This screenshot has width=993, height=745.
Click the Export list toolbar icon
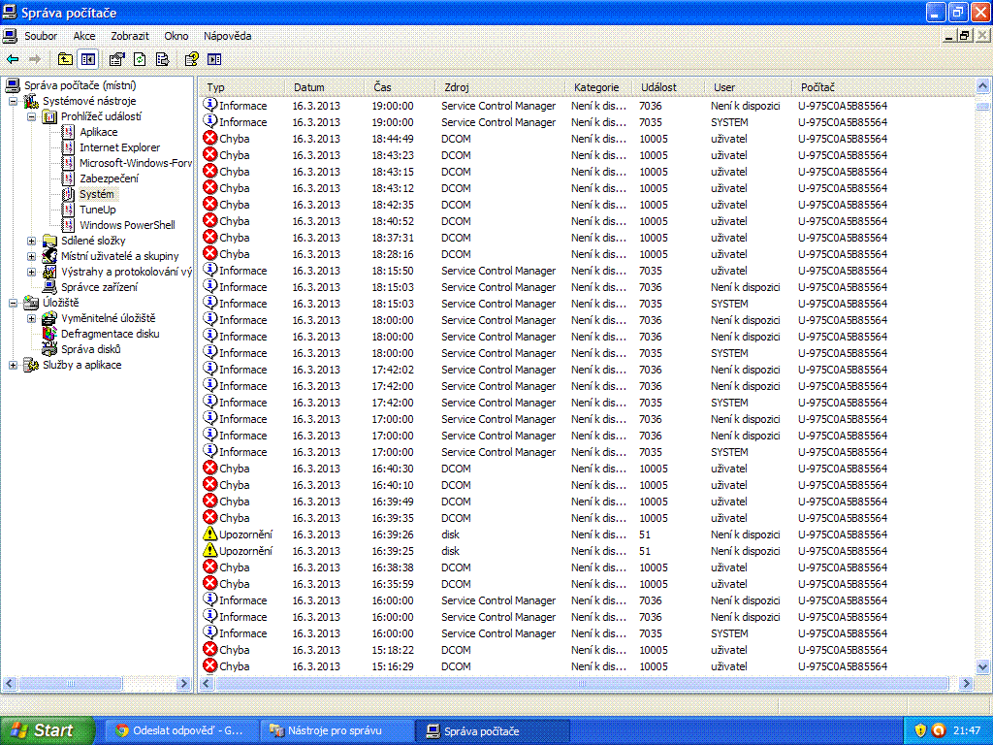coord(162,59)
